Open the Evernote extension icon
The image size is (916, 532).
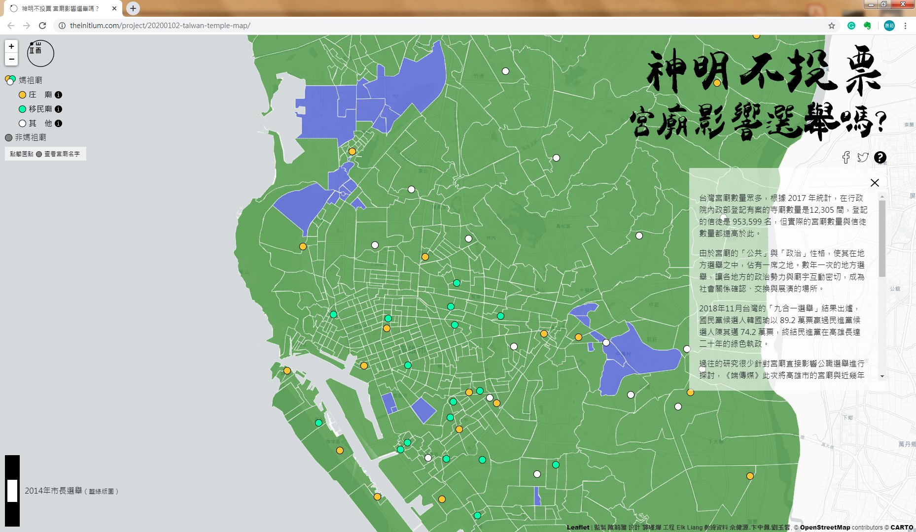[867, 26]
